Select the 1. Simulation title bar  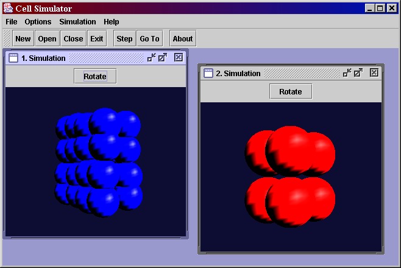pos(96,58)
